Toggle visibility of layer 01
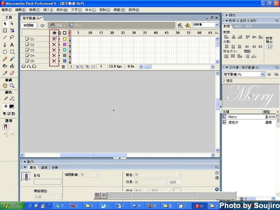Viewport: 280px width, 210px height. click(54, 39)
